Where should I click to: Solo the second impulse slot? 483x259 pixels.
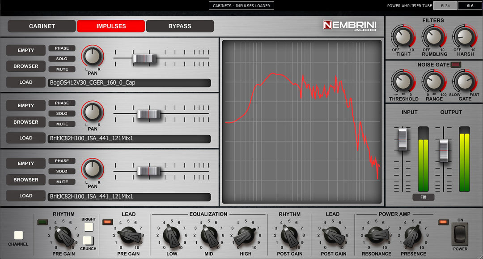pyautogui.click(x=62, y=114)
